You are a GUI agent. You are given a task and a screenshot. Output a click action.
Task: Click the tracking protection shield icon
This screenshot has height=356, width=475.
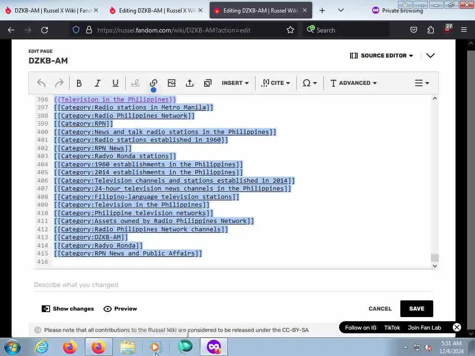76,30
